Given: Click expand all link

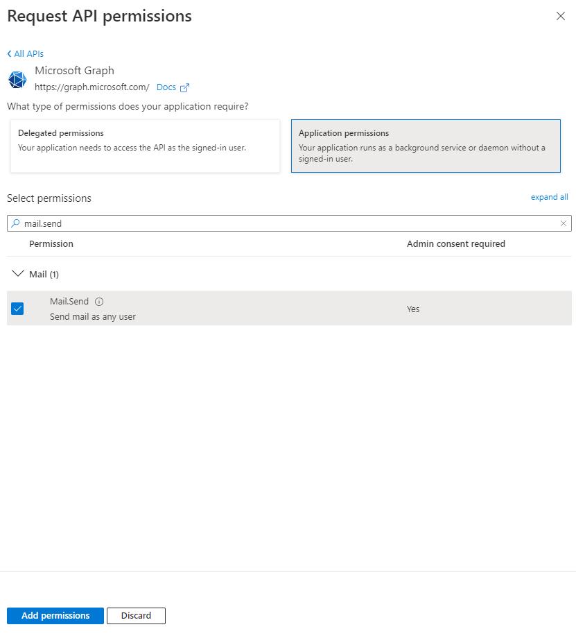Looking at the screenshot, I should coord(549,197).
